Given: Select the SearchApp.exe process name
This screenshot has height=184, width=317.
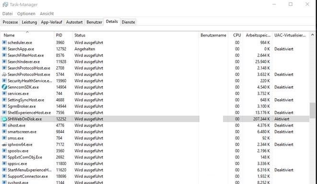Looking at the screenshot, I should [x=21, y=49].
